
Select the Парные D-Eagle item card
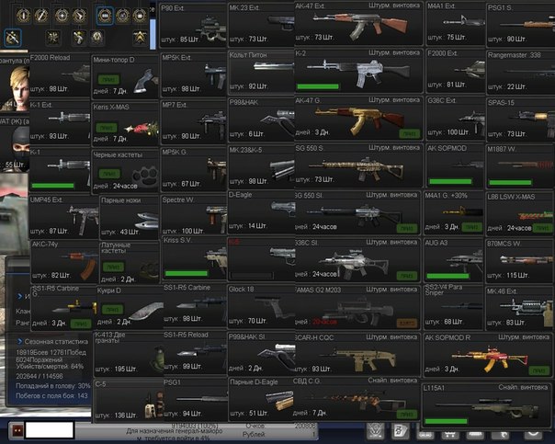pyautogui.click(x=262, y=399)
